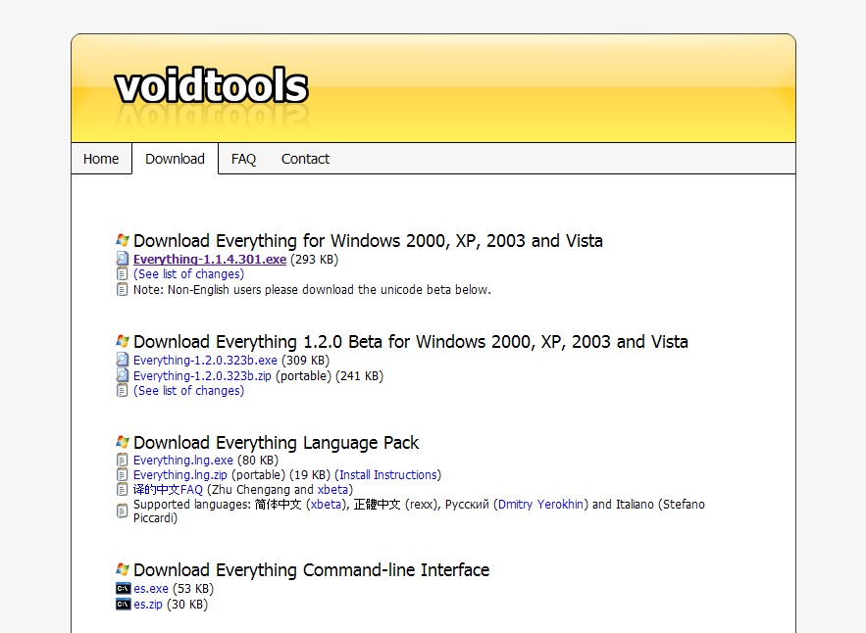The height and width of the screenshot is (633, 866).
Task: Open the Install Instructions link
Action: 387,475
